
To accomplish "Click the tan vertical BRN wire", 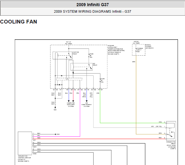I will point(136,95).
